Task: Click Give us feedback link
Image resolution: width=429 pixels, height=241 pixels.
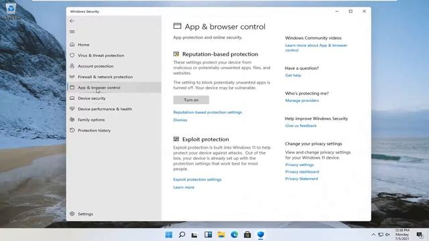Action: coord(301,126)
